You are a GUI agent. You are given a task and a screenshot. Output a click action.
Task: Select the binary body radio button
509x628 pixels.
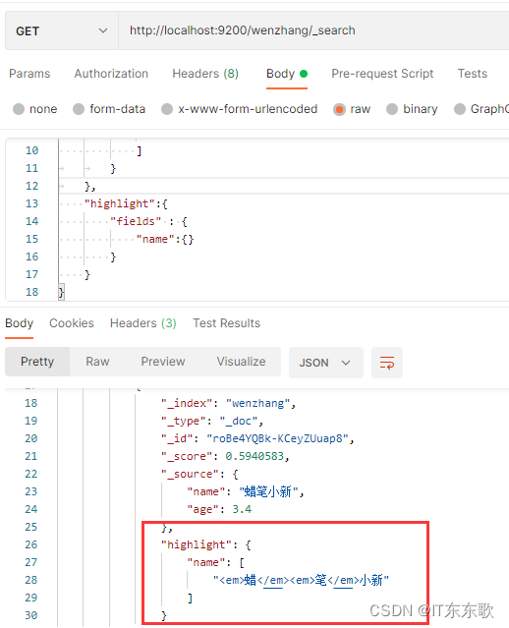pyautogui.click(x=392, y=109)
